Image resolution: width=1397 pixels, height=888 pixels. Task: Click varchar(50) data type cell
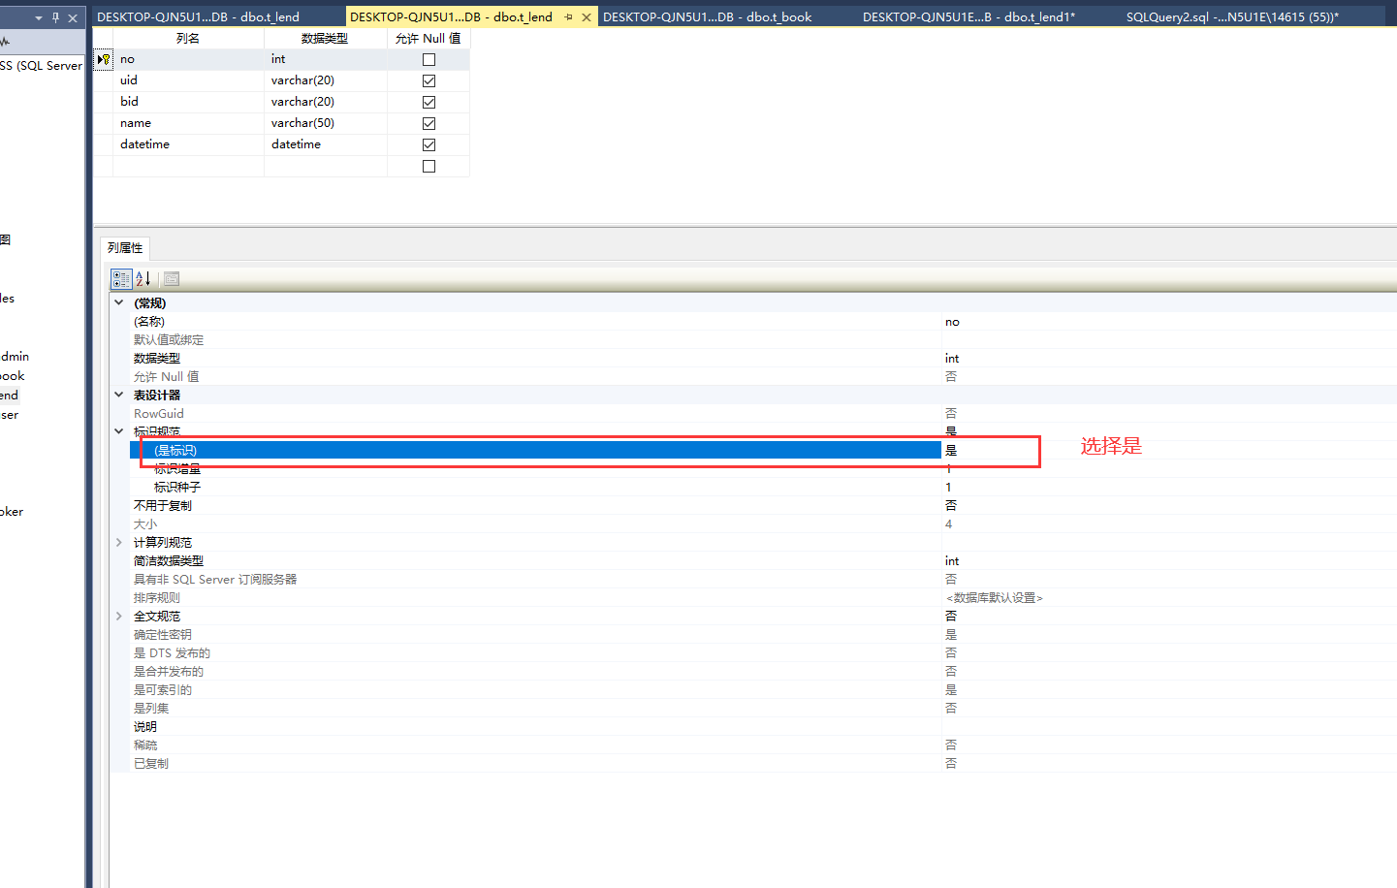(x=325, y=123)
